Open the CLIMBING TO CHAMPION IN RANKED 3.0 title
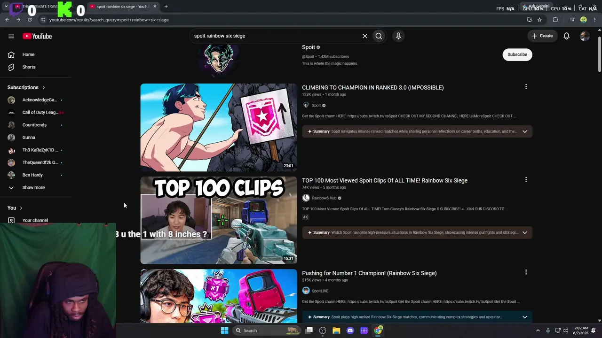602x338 pixels. 373,87
